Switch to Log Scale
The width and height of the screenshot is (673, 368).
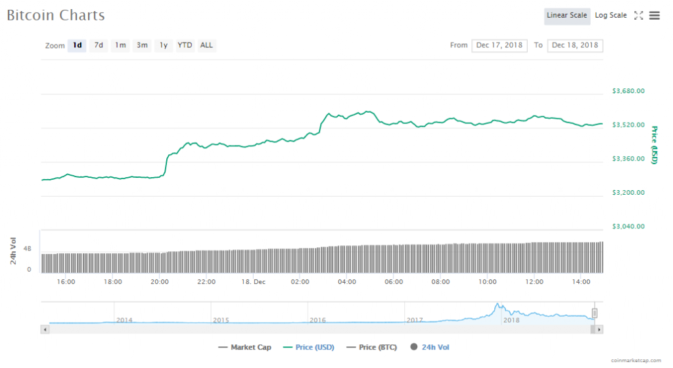tap(611, 16)
